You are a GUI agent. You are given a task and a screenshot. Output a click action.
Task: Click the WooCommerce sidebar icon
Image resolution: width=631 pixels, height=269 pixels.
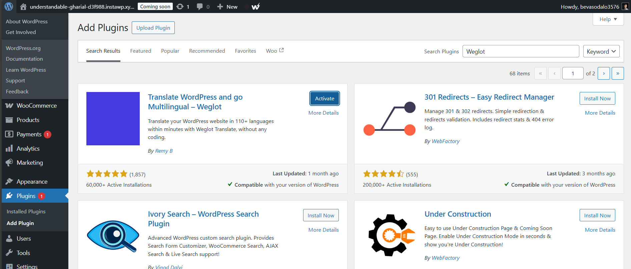[x=9, y=106]
